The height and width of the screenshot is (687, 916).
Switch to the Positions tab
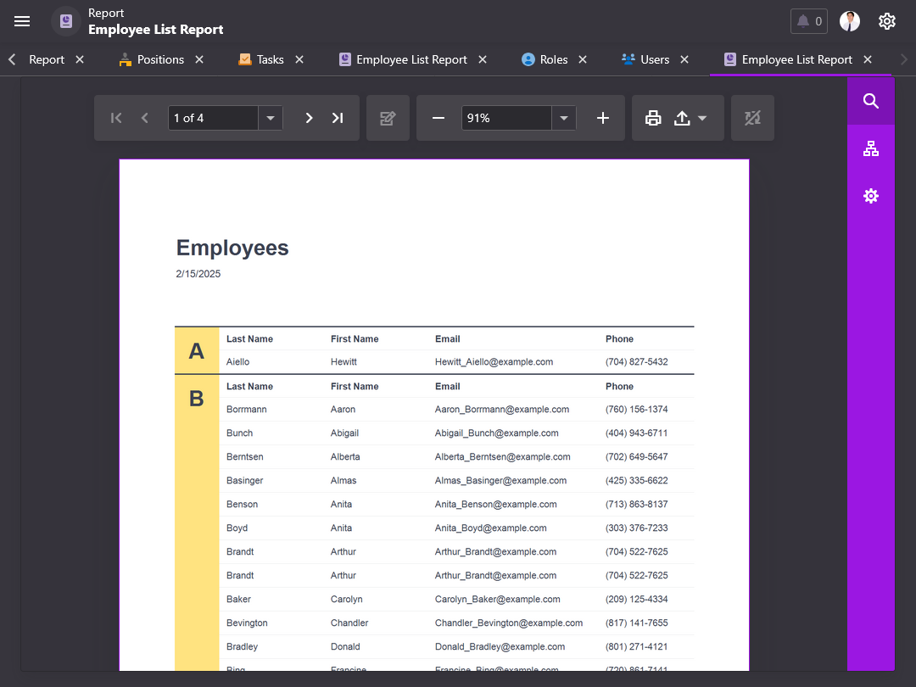pos(160,59)
